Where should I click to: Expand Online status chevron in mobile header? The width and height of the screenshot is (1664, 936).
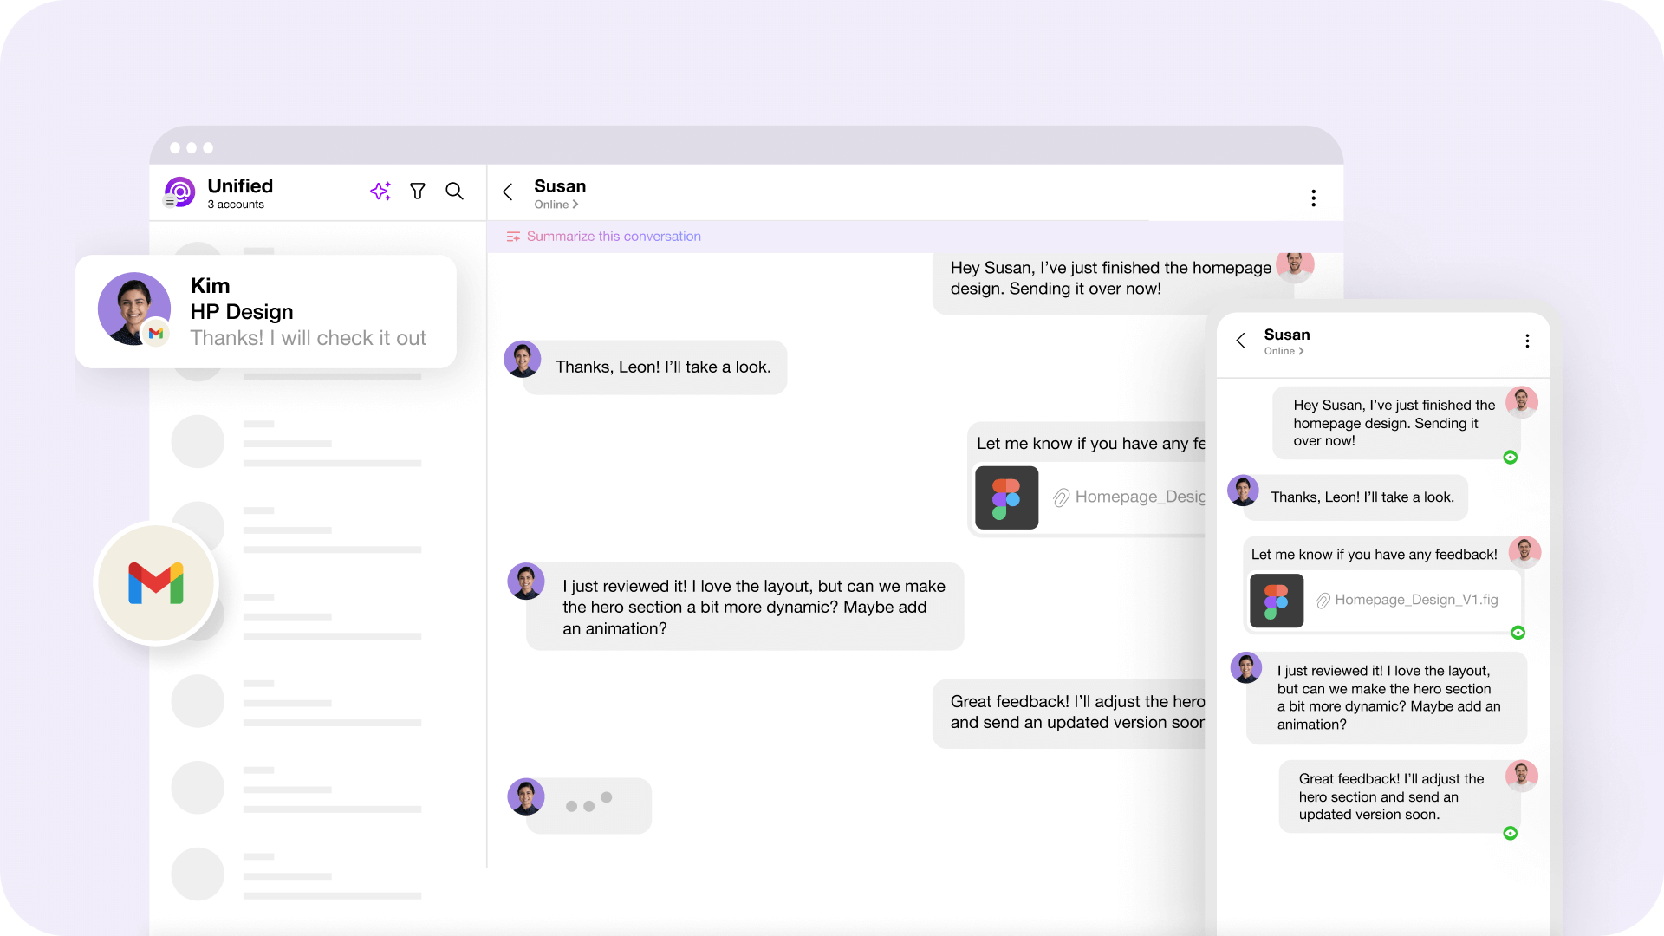coord(1301,351)
